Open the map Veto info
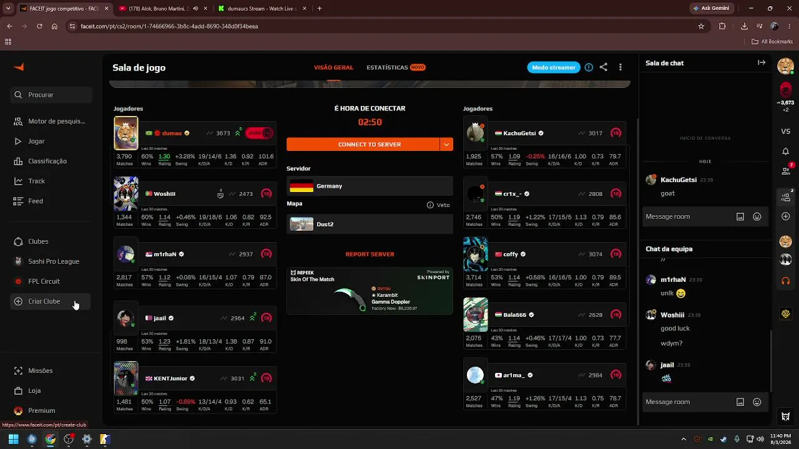 click(x=438, y=205)
